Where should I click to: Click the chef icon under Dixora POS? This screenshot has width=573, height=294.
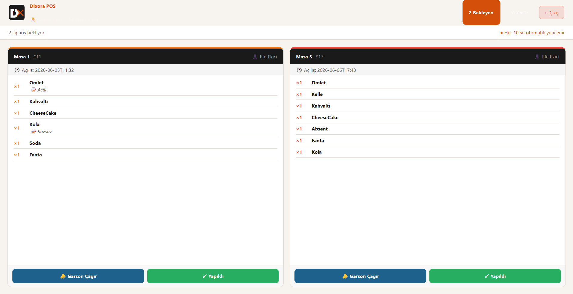point(33,19)
